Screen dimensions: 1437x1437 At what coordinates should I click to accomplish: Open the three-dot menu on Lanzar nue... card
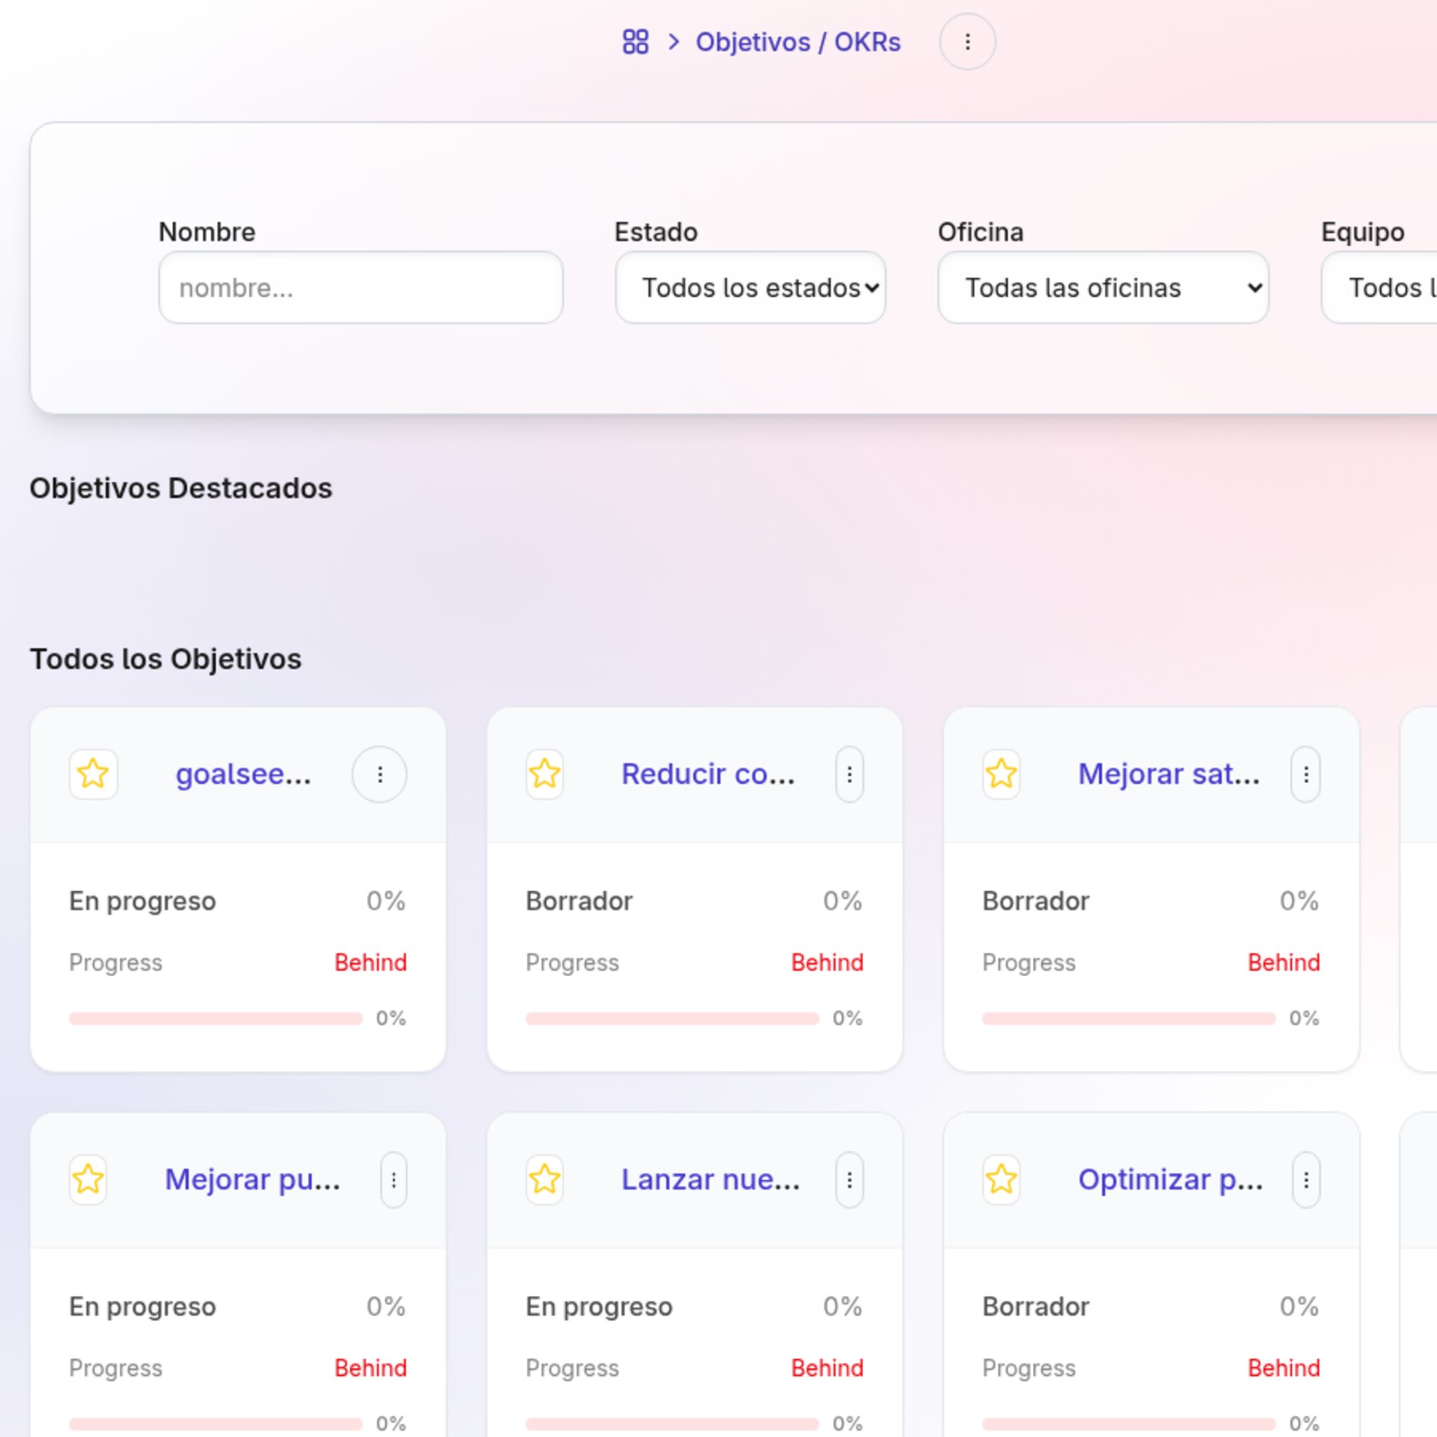pyautogui.click(x=850, y=1179)
